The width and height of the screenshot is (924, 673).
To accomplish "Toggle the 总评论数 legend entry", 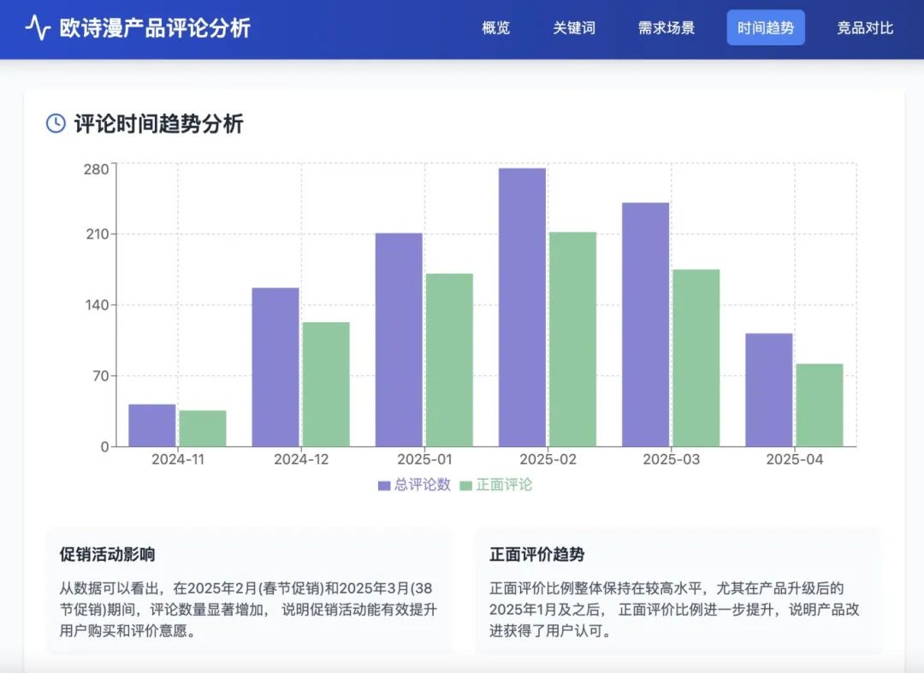I will pos(414,485).
